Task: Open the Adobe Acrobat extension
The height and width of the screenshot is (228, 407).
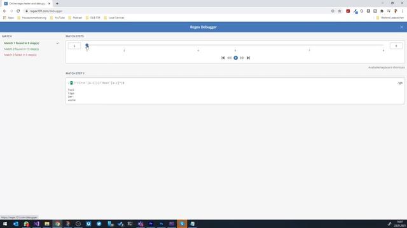Action: pyautogui.click(x=348, y=11)
